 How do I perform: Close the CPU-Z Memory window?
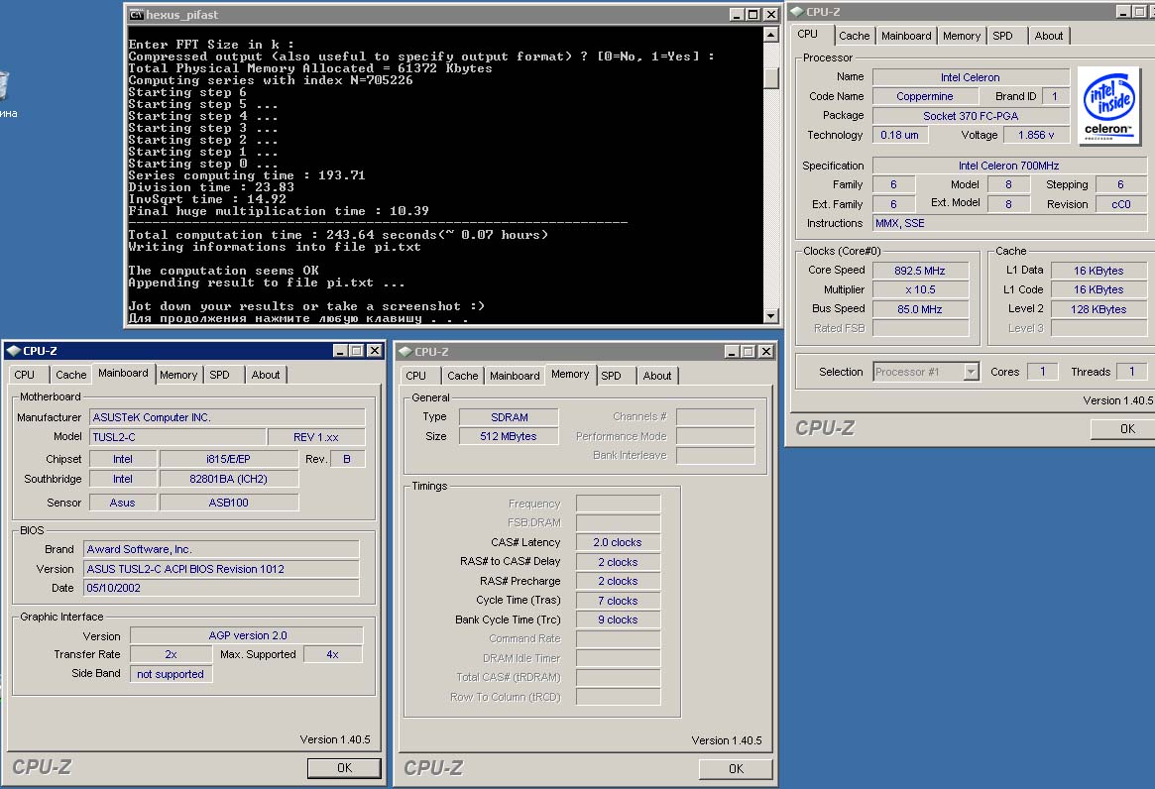pyautogui.click(x=766, y=352)
